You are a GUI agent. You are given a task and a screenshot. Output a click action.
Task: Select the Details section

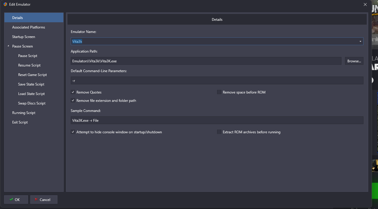tap(34, 18)
